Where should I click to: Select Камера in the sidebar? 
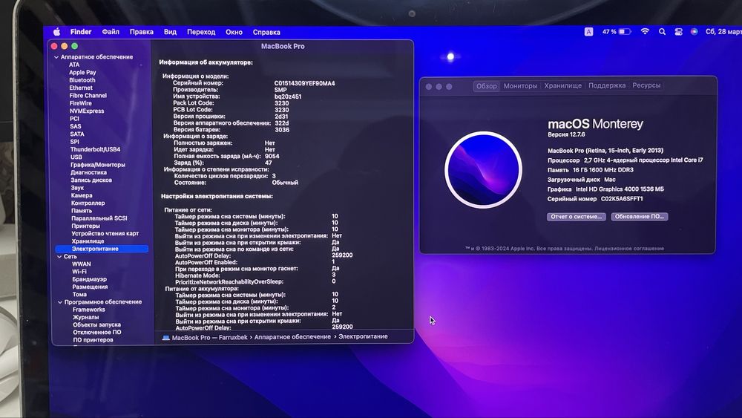82,195
